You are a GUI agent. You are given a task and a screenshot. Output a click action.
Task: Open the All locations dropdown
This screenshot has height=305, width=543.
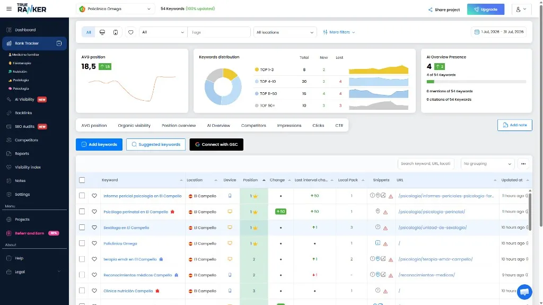285,32
